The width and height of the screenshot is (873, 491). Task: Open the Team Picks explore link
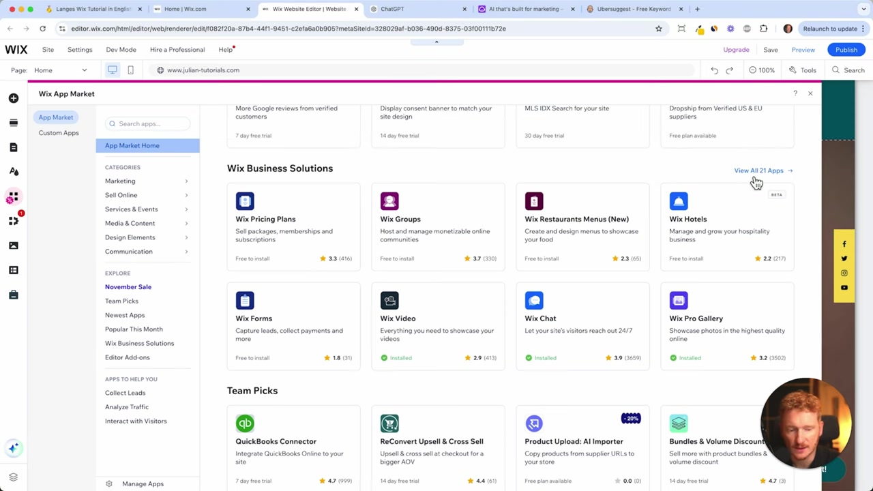pos(121,301)
